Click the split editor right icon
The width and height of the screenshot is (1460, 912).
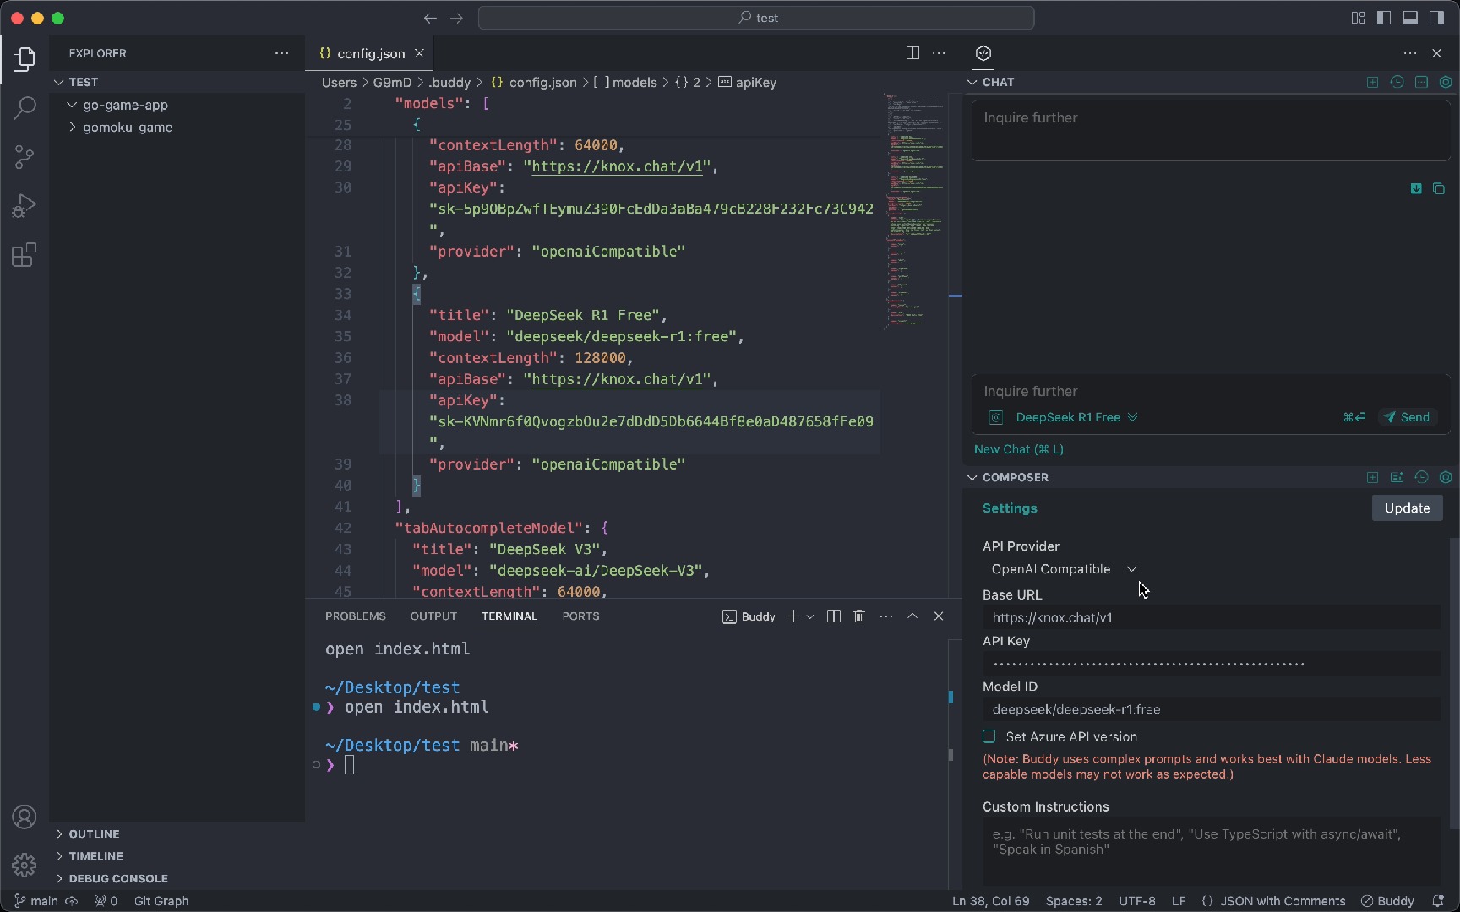(x=912, y=53)
